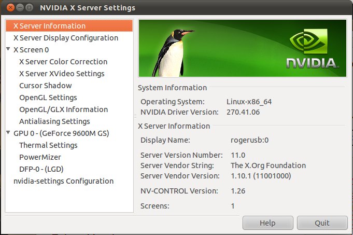
Task: Collapse the GPU 0 GeForce 9600M GS node
Action: [8, 133]
